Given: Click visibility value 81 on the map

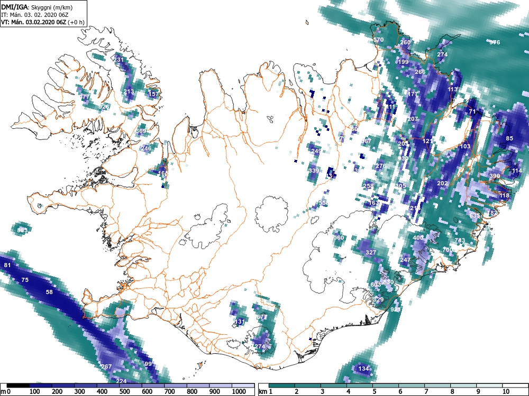Looking at the screenshot, I should coord(7,266).
